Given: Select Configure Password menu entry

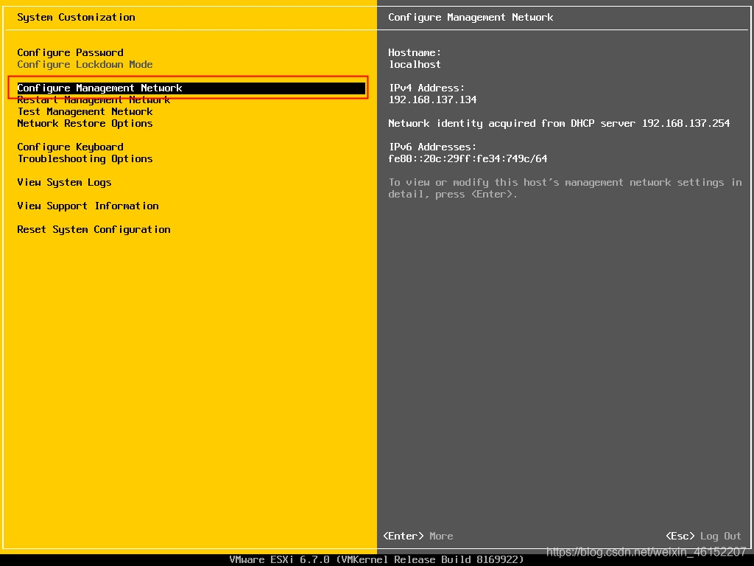Looking at the screenshot, I should point(70,52).
